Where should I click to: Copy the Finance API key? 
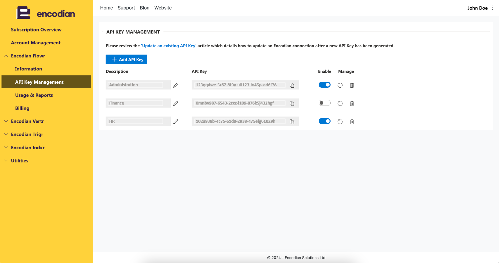292,103
